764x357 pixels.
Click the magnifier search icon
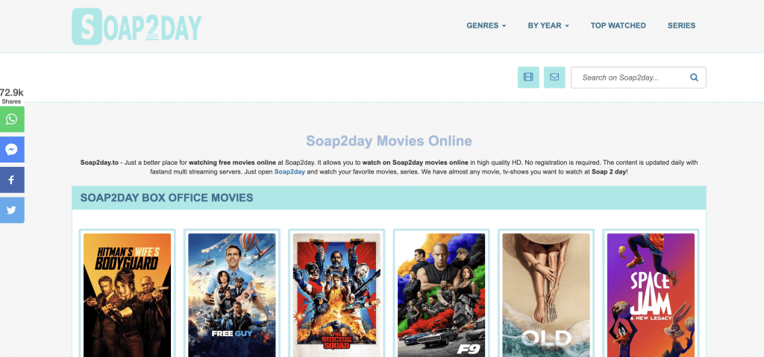pyautogui.click(x=695, y=78)
